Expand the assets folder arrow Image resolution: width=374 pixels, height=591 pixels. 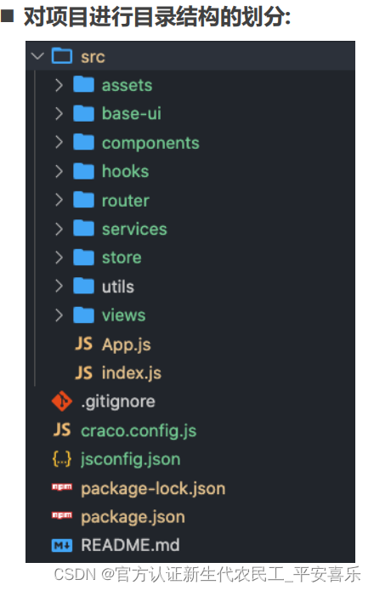(x=59, y=85)
